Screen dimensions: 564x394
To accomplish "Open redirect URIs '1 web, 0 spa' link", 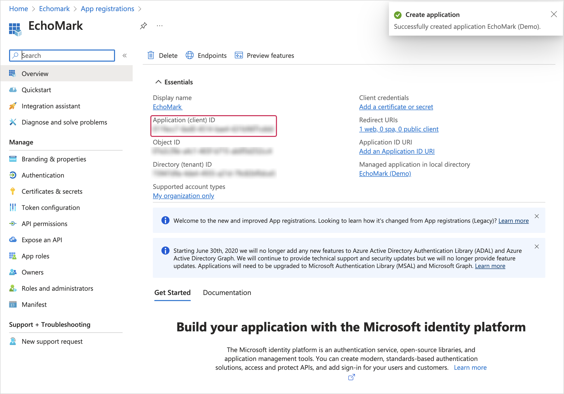I will (399, 129).
